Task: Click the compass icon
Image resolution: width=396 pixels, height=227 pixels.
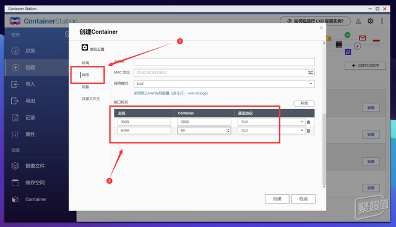Action: (358, 46)
